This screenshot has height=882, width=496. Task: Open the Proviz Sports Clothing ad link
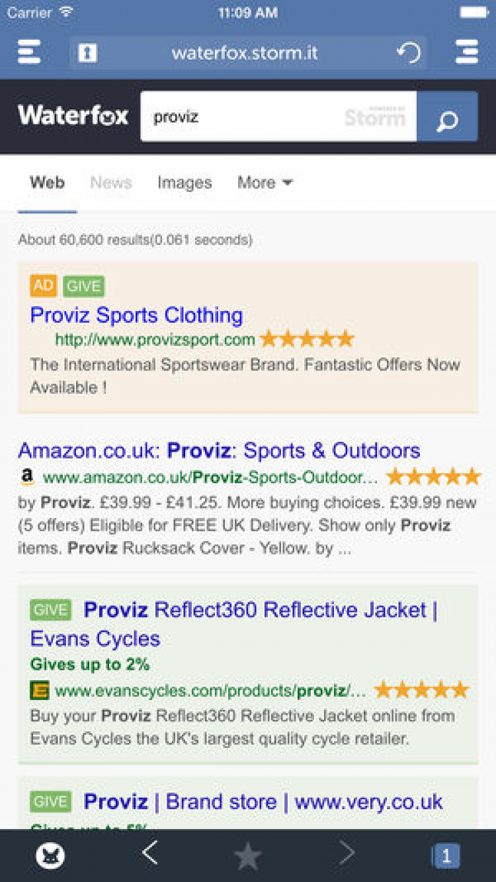(136, 315)
